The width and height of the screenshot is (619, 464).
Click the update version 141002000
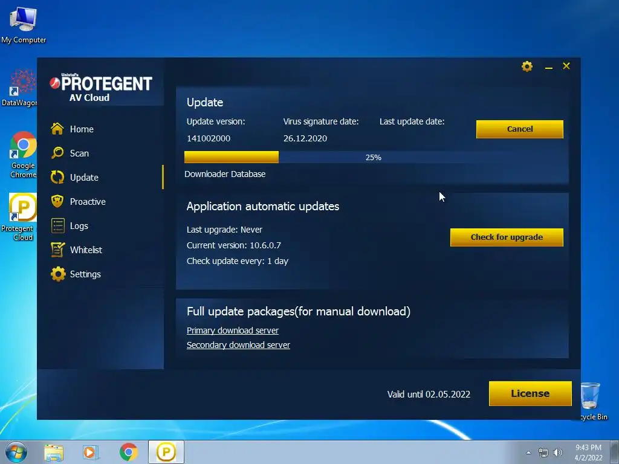(209, 138)
